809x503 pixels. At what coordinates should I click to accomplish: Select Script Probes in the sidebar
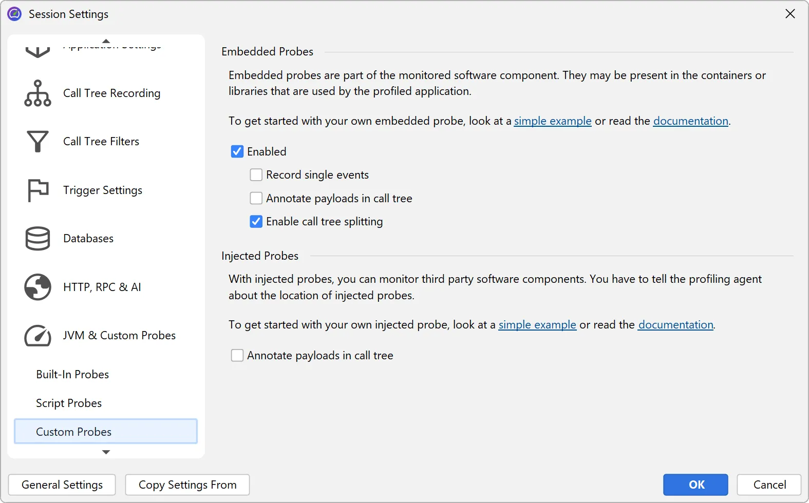tap(69, 403)
